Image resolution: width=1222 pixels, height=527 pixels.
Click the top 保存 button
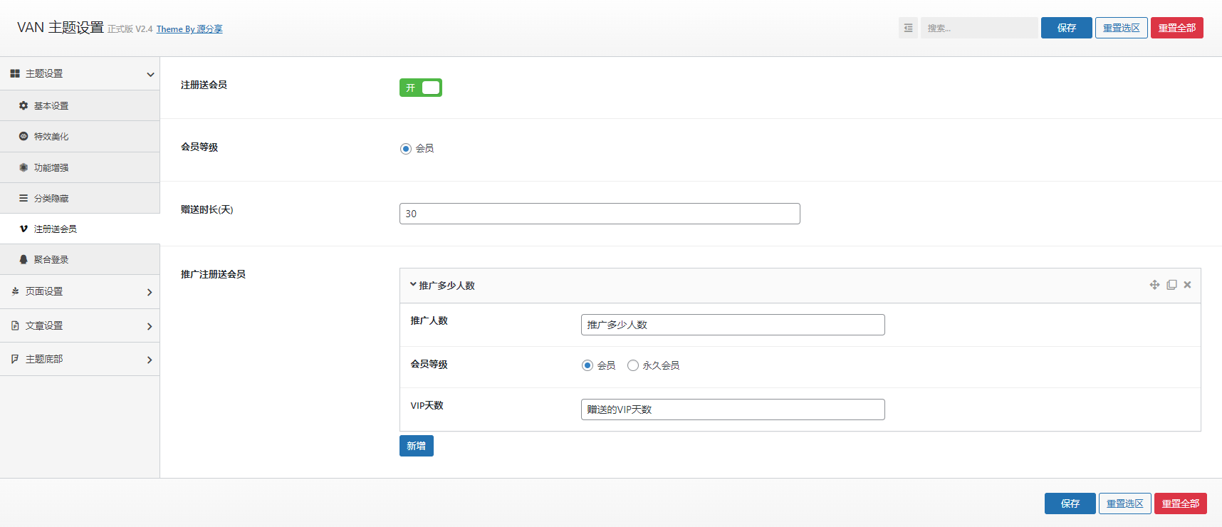(x=1066, y=28)
